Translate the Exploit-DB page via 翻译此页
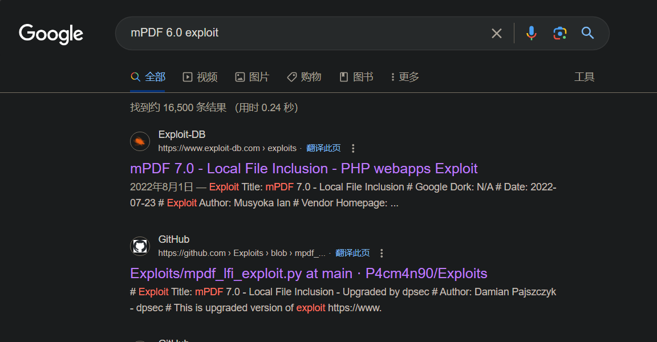 [323, 148]
